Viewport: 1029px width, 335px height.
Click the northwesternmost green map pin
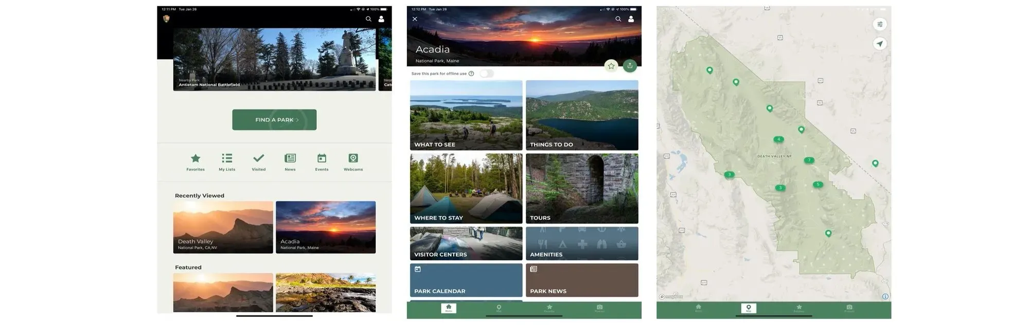(709, 70)
